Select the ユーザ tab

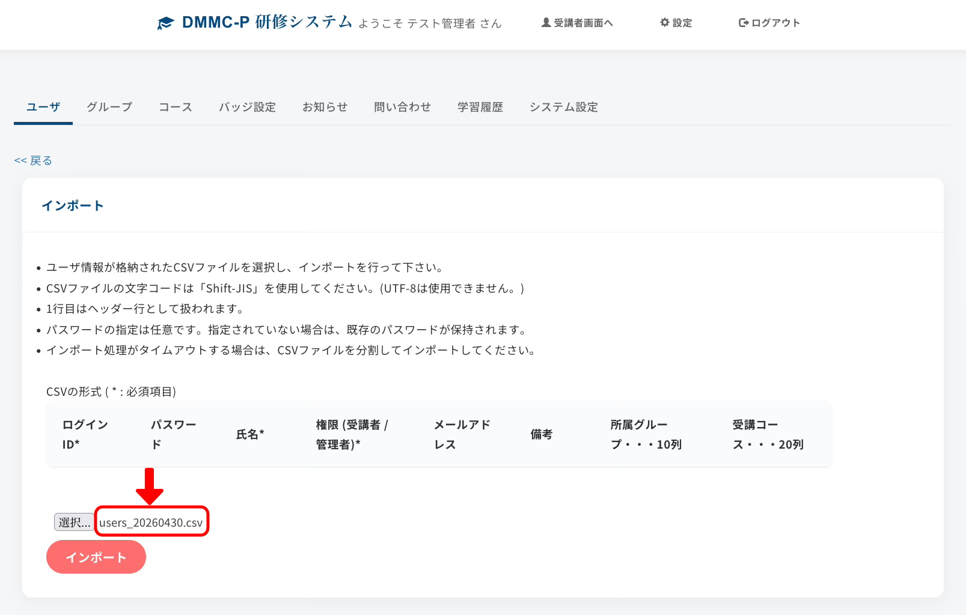click(43, 107)
